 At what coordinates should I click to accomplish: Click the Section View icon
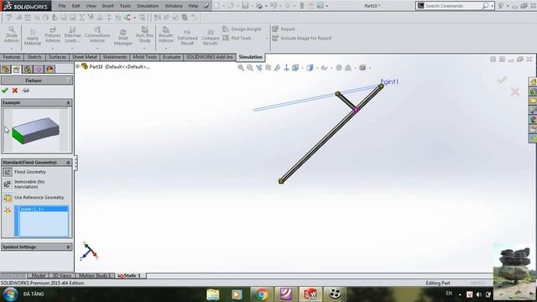click(x=268, y=68)
